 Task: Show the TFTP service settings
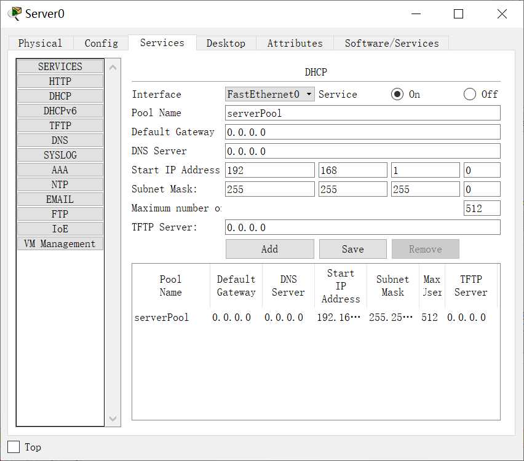click(60, 125)
